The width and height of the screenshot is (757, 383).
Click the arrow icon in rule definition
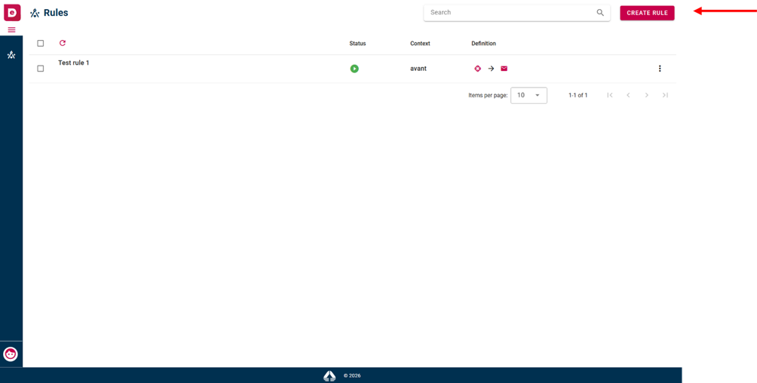pyautogui.click(x=491, y=69)
